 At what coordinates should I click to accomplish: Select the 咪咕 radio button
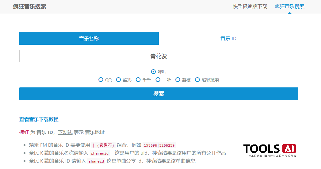pos(154,72)
